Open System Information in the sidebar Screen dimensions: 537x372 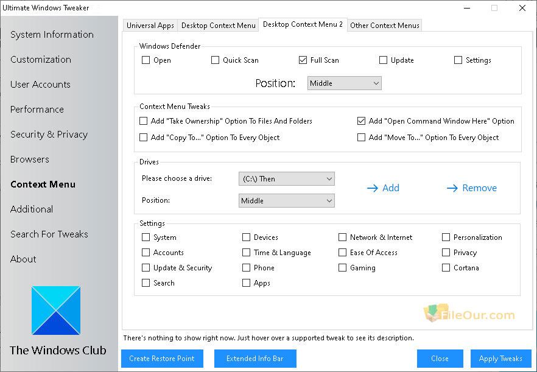(52, 35)
